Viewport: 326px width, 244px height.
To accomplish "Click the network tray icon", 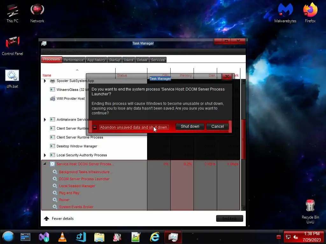I will tap(288, 237).
